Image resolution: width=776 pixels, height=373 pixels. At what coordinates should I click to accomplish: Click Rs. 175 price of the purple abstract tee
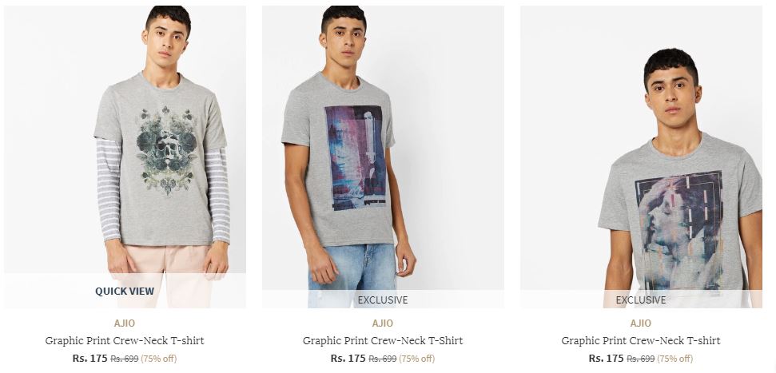[x=348, y=358]
